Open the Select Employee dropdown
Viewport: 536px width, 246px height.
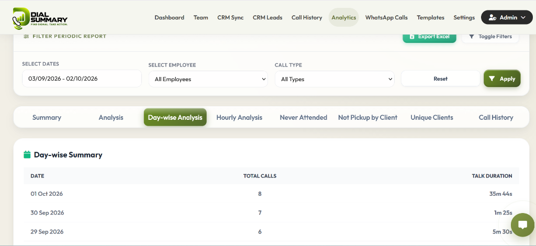click(208, 79)
